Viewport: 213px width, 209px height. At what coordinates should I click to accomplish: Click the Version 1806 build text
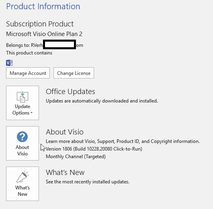tap(94, 149)
